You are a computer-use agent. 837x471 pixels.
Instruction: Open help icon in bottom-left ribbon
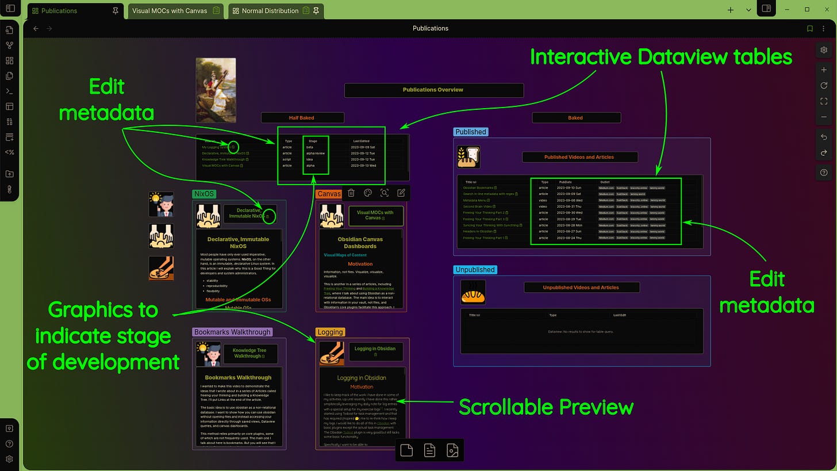[9, 444]
